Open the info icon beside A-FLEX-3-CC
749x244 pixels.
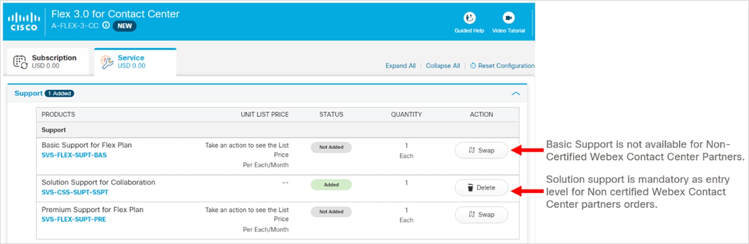[x=106, y=25]
